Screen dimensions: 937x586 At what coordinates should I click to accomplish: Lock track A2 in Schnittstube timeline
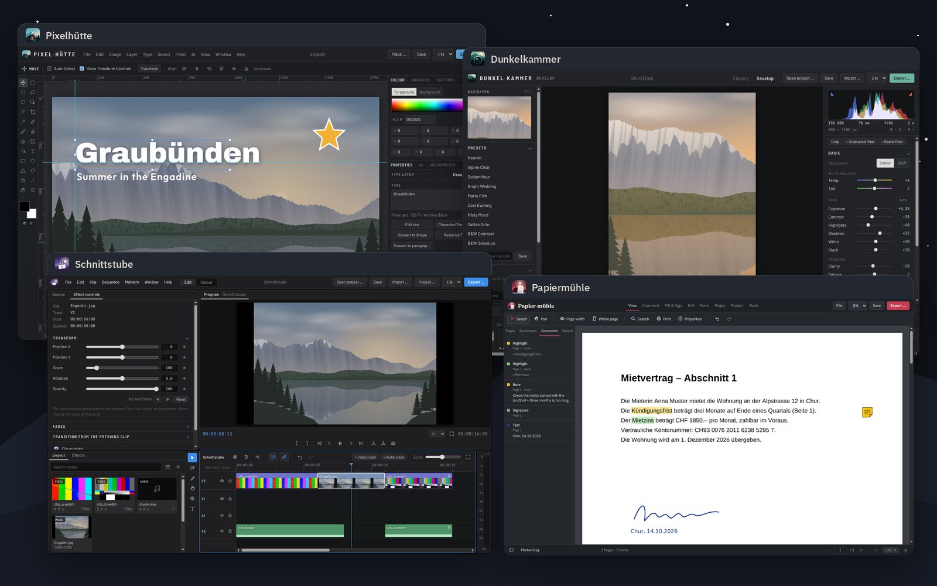click(x=230, y=531)
